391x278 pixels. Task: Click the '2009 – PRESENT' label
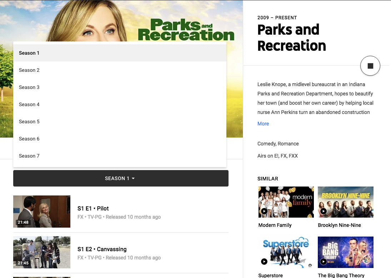point(277,18)
